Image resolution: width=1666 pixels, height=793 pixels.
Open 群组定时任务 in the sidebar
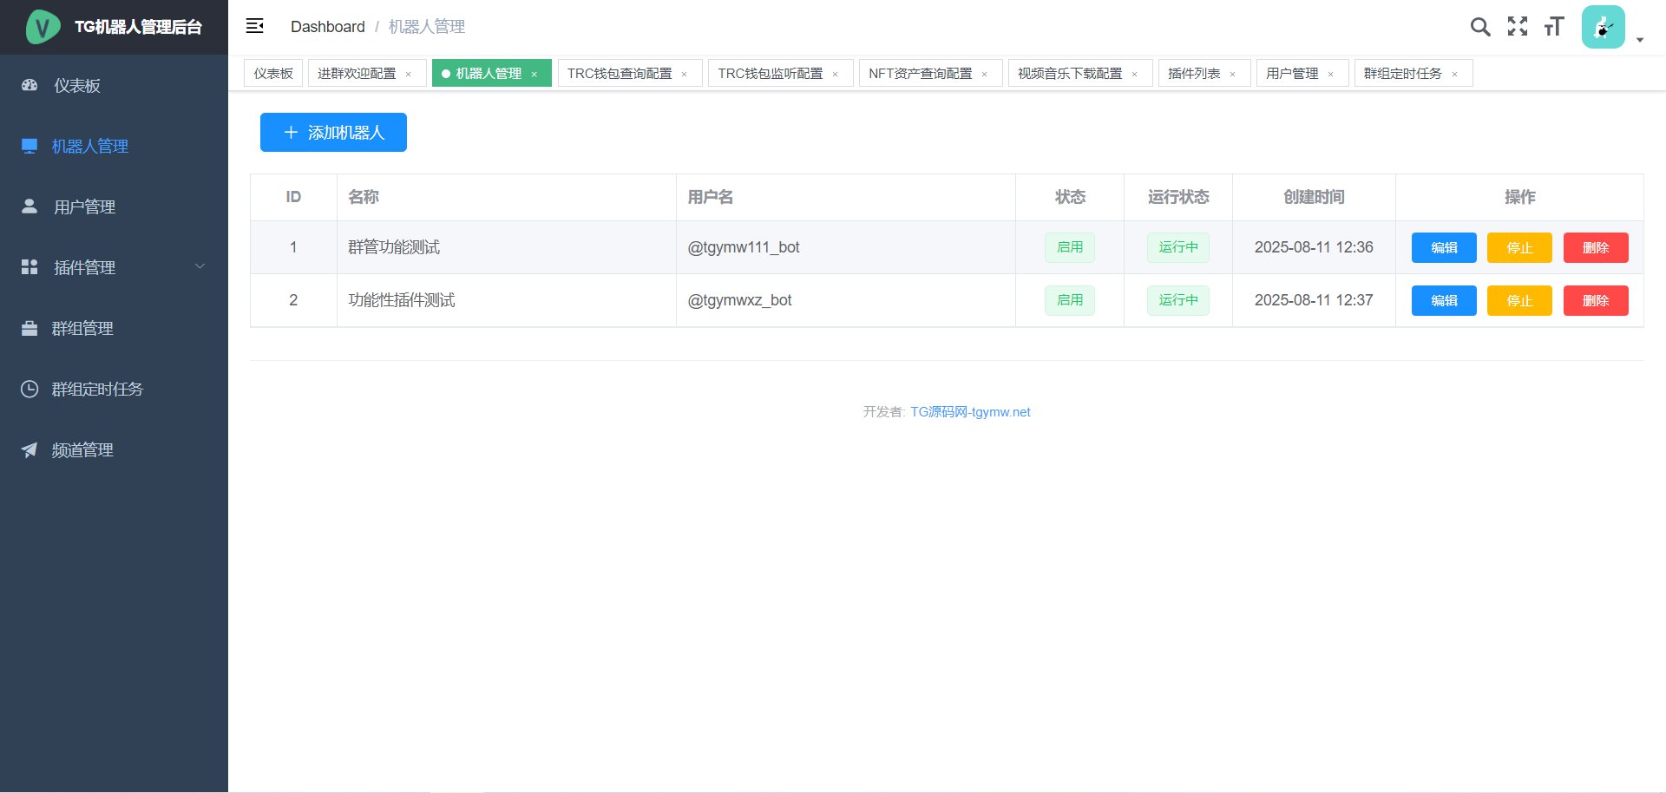96,390
